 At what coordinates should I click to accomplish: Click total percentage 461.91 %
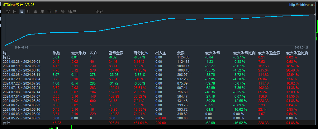point(140,123)
